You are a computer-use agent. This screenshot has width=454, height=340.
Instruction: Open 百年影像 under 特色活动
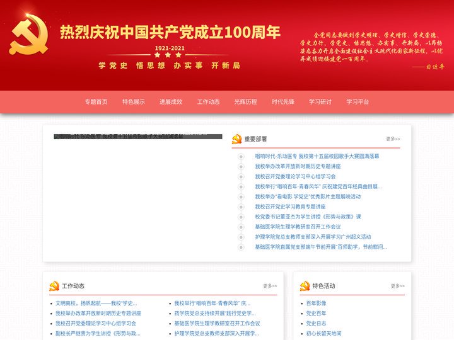[x=316, y=303]
